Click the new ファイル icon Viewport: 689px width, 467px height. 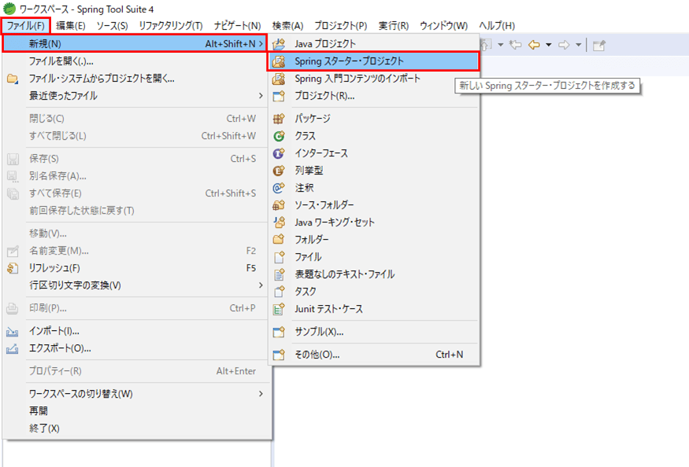(279, 257)
